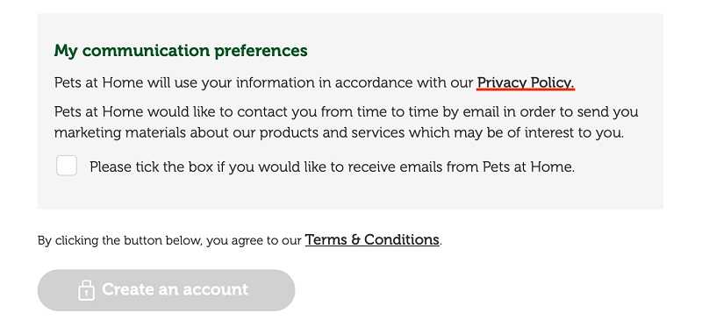Select the My communication preferences heading

(x=181, y=51)
